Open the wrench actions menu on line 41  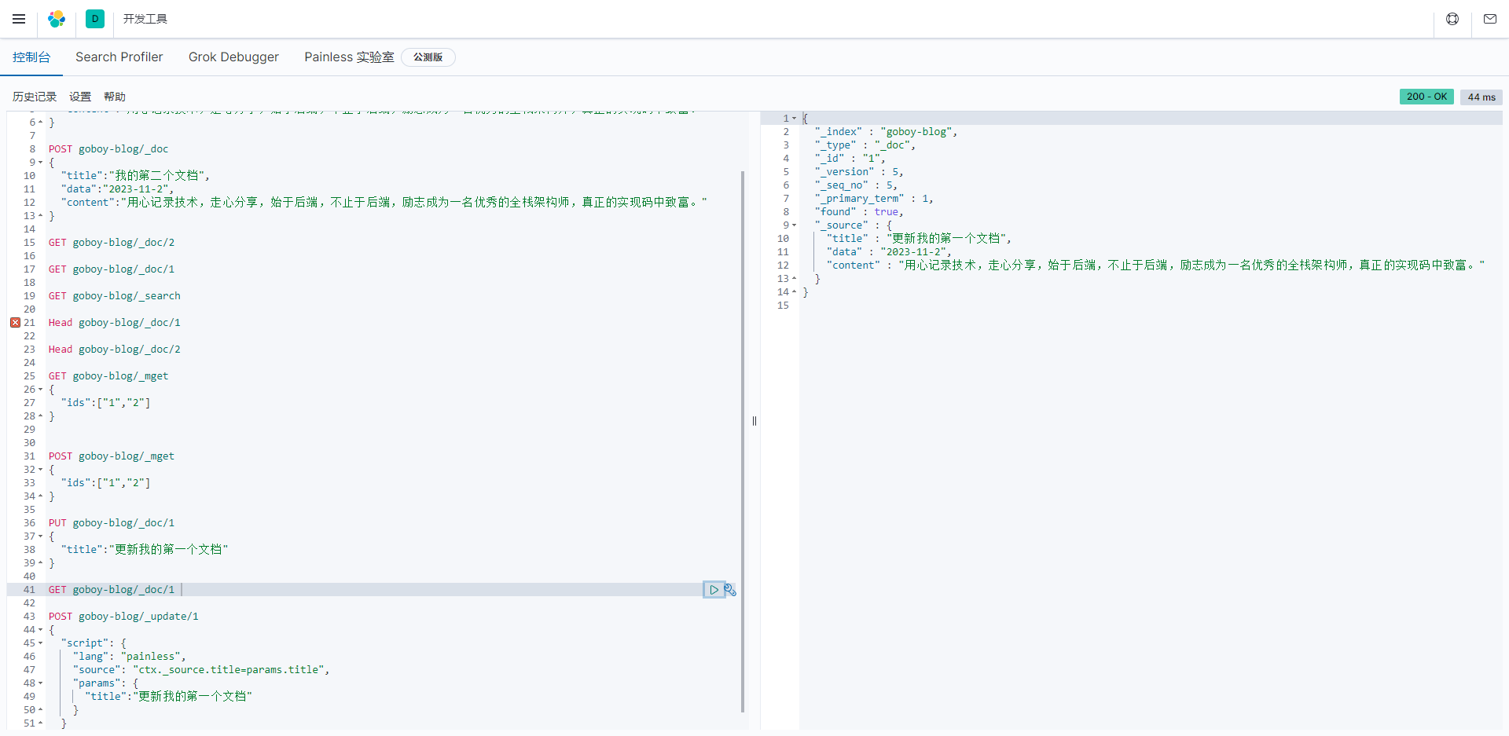pyautogui.click(x=730, y=590)
